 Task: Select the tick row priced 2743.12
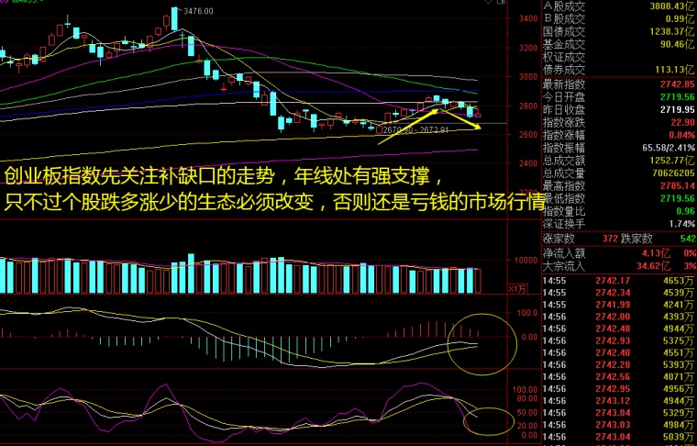coord(619,401)
